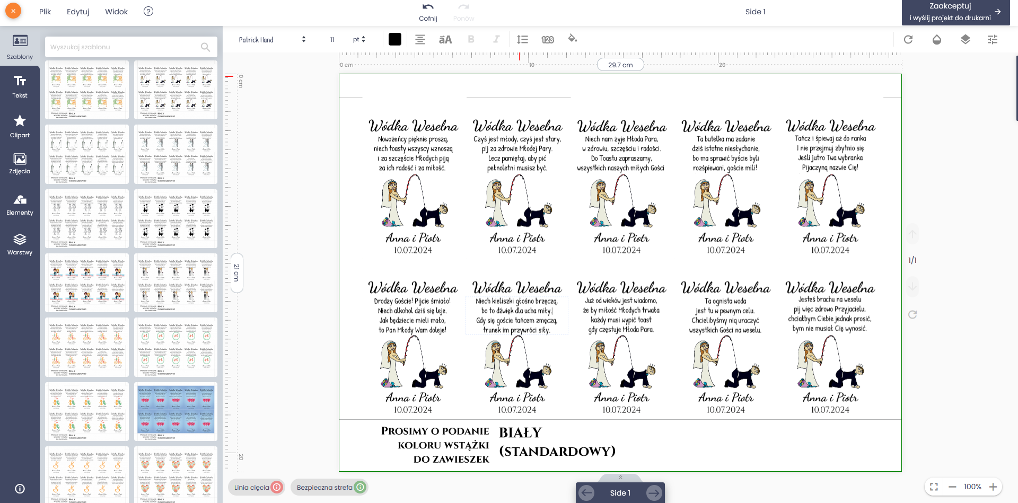Select the BIAŁY (STANDARDOWY) text on canvas
Screen dimensions: 1018x503
point(557,442)
